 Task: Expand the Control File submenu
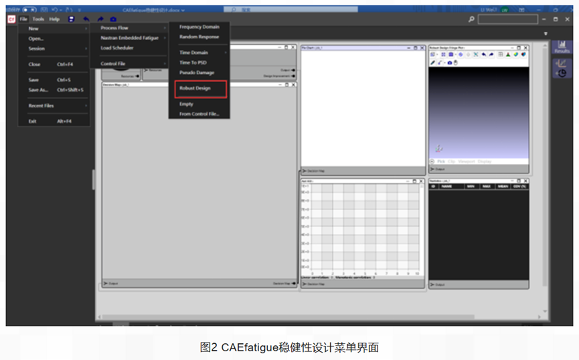129,64
